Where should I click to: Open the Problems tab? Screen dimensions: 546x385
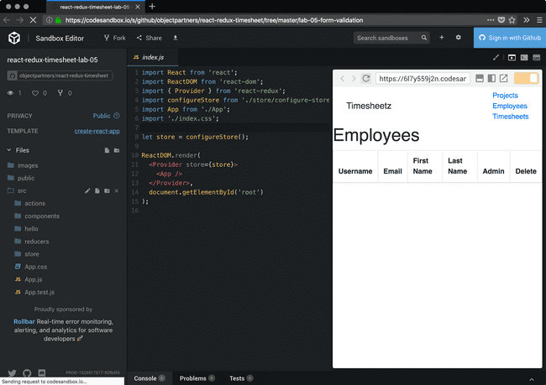pyautogui.click(x=192, y=379)
